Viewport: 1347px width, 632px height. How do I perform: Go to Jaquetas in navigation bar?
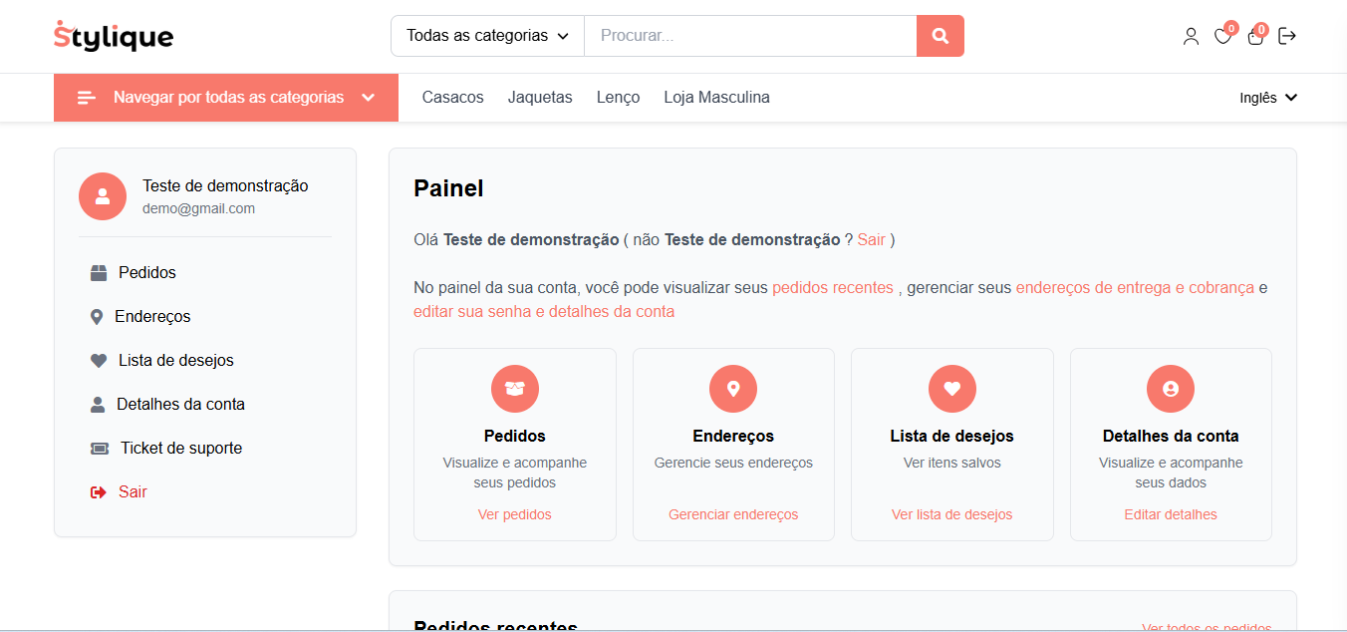(540, 98)
